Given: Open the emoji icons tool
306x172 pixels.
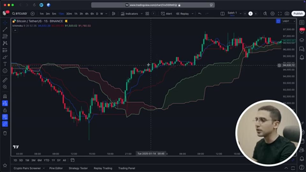Looking at the screenshot, I should 5,71.
